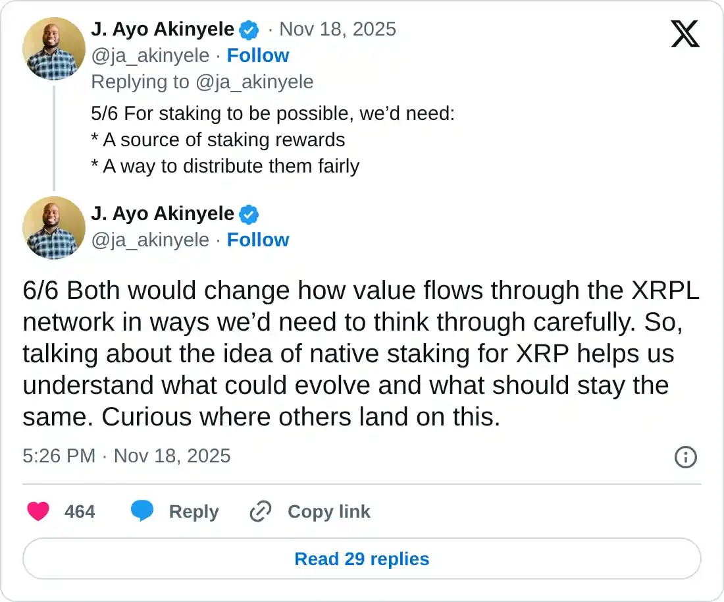
Task: Click the 464 like count number
Action: point(80,511)
